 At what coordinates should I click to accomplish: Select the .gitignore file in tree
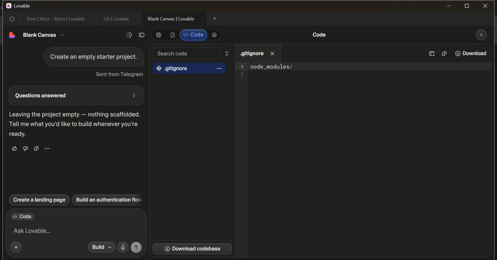coord(189,68)
